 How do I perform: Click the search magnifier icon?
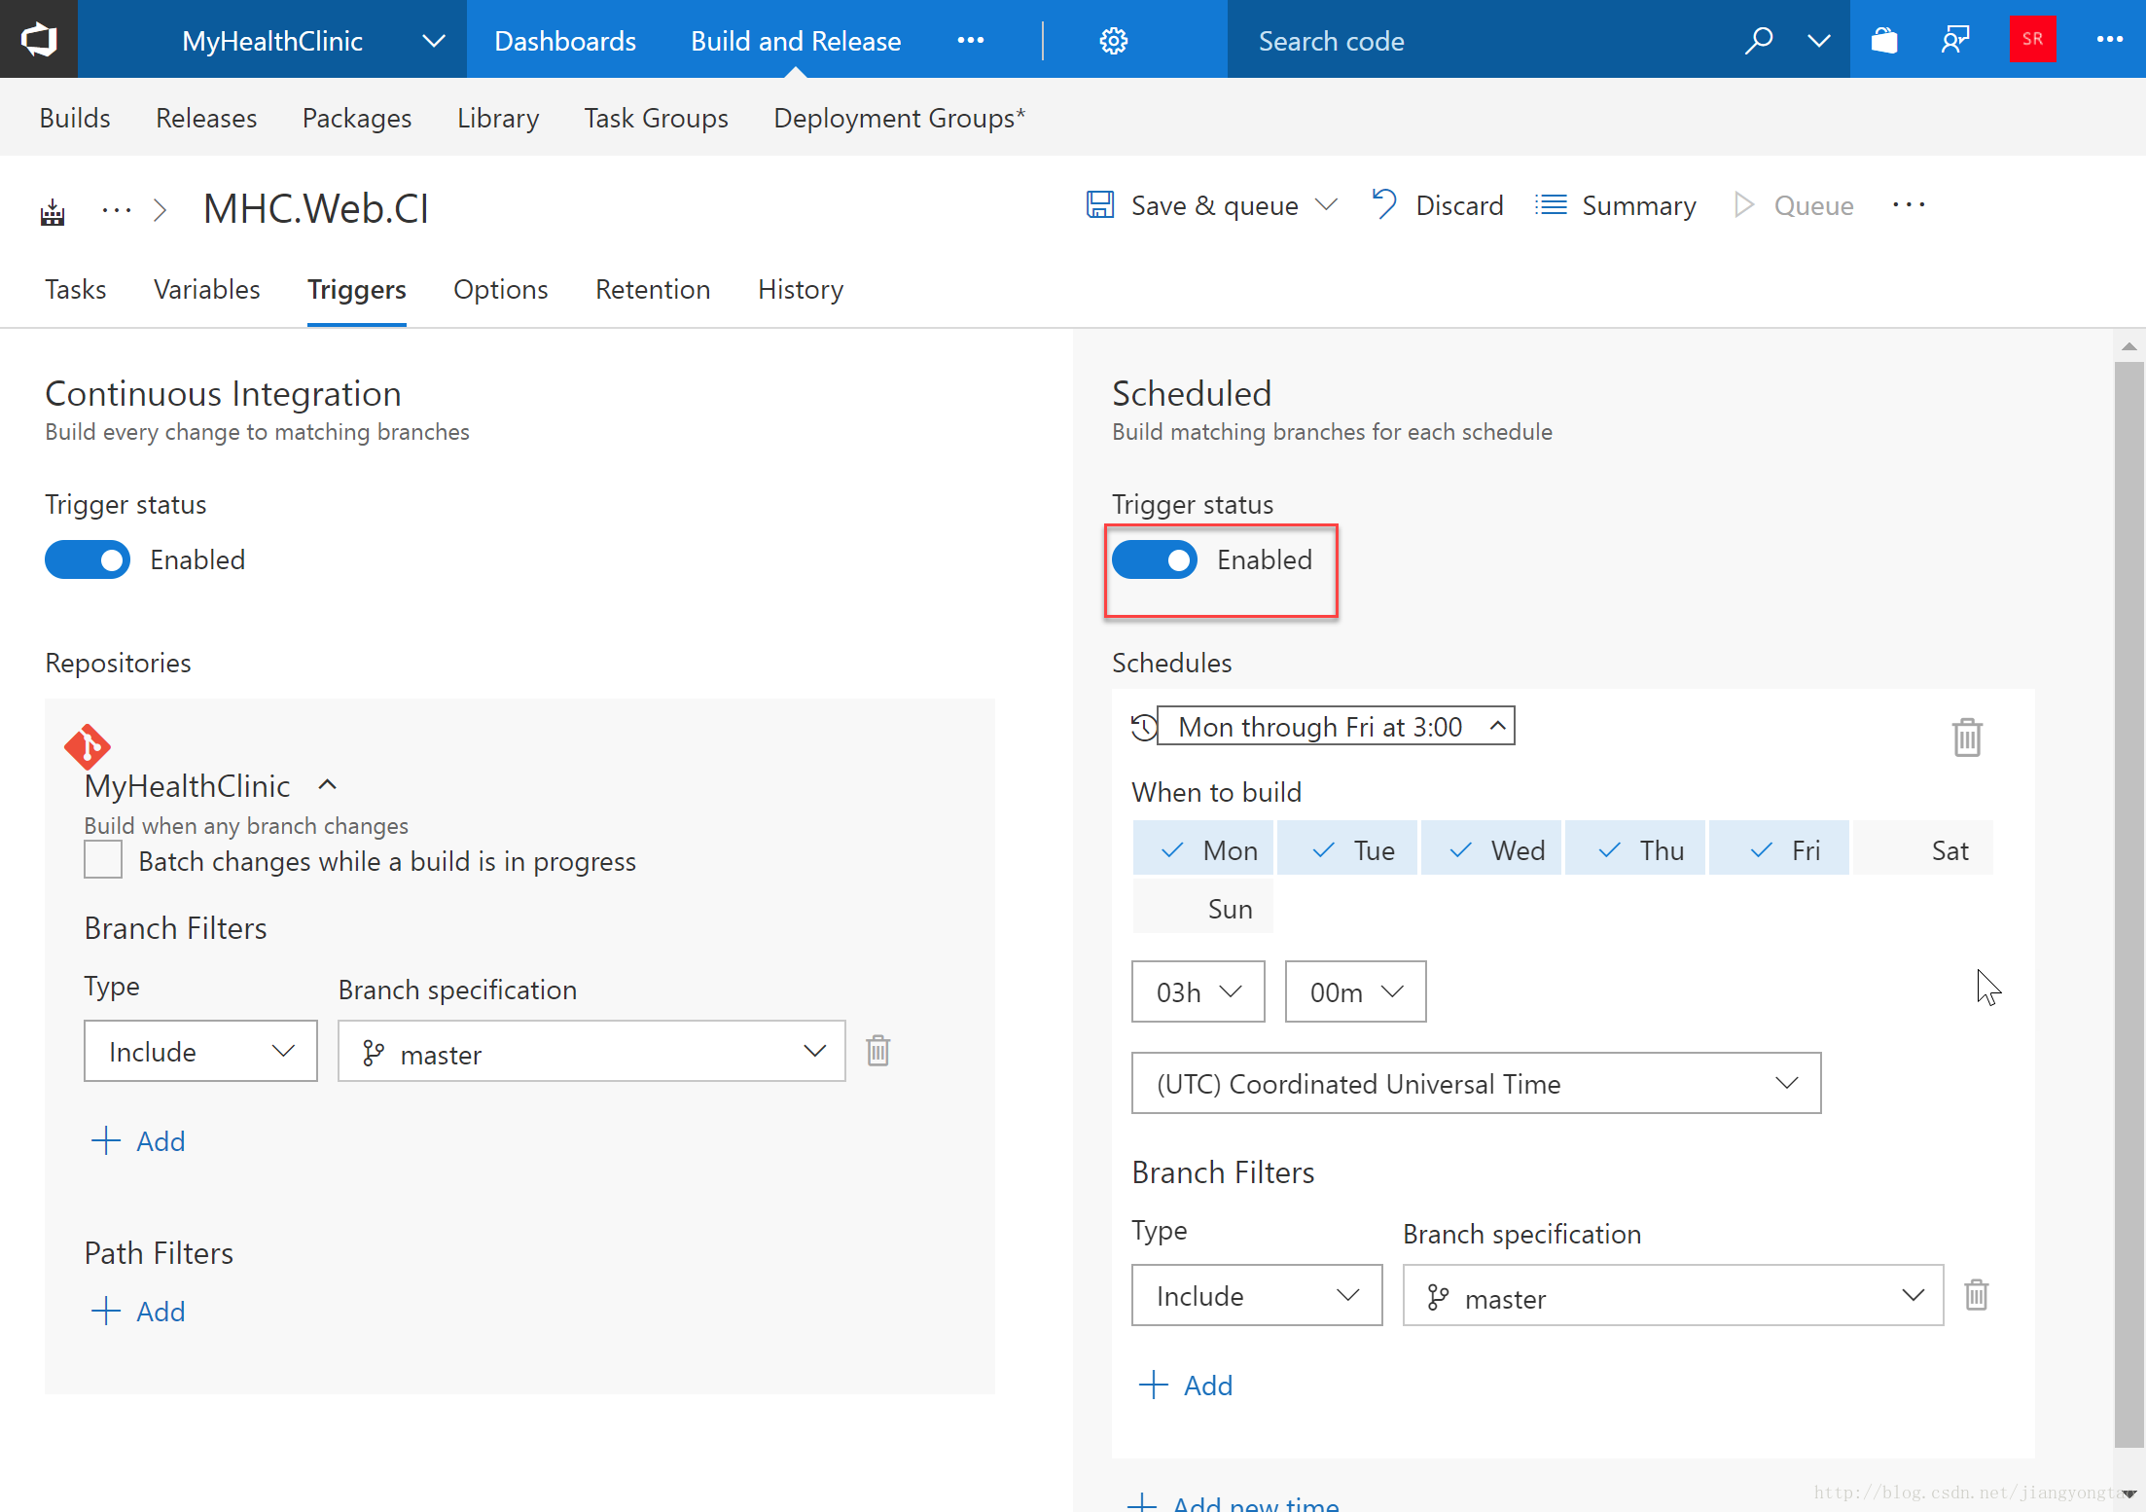(x=1758, y=41)
